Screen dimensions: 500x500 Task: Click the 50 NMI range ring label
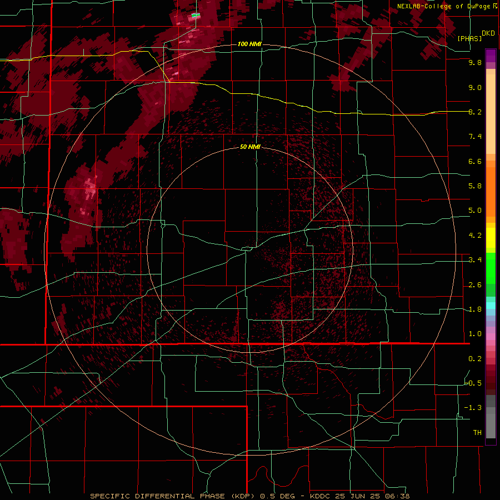[250, 147]
